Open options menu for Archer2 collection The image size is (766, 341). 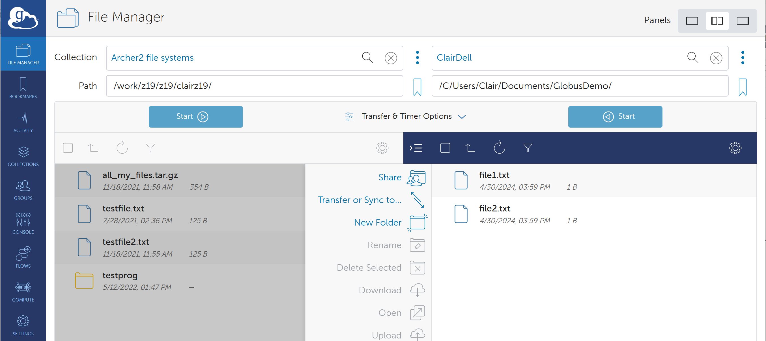point(418,58)
